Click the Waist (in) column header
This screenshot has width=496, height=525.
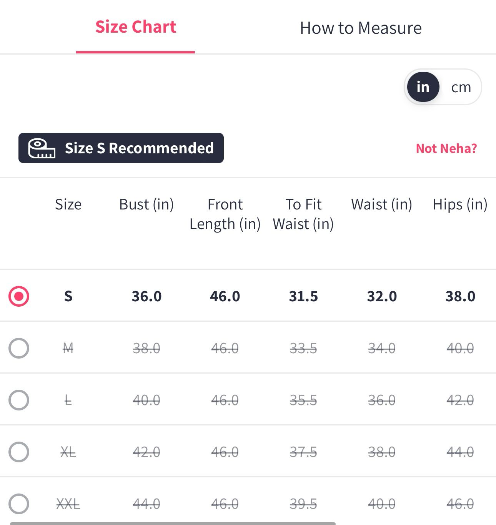click(x=381, y=204)
